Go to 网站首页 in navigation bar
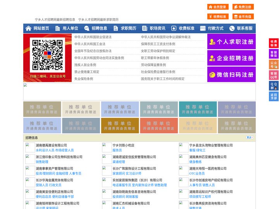The image size is (279, 209). (x=41, y=28)
